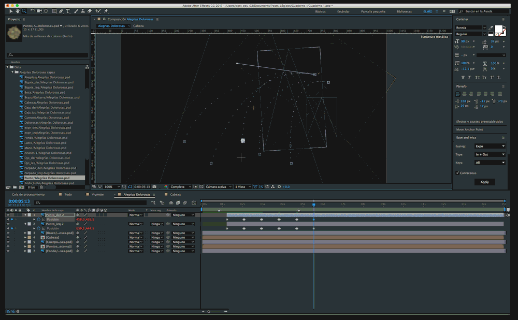
Task: Select the Zoom tool in toolbar
Action: 24,11
